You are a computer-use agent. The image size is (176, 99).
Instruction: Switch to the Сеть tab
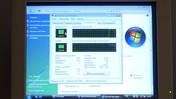pos(100,23)
